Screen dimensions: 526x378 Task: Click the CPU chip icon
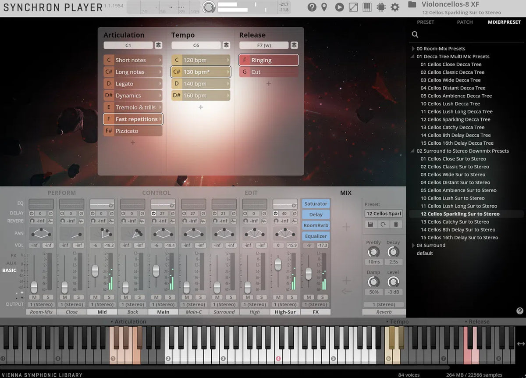tap(381, 7)
